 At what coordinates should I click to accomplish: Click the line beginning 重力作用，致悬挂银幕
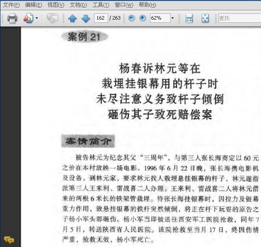160,209
